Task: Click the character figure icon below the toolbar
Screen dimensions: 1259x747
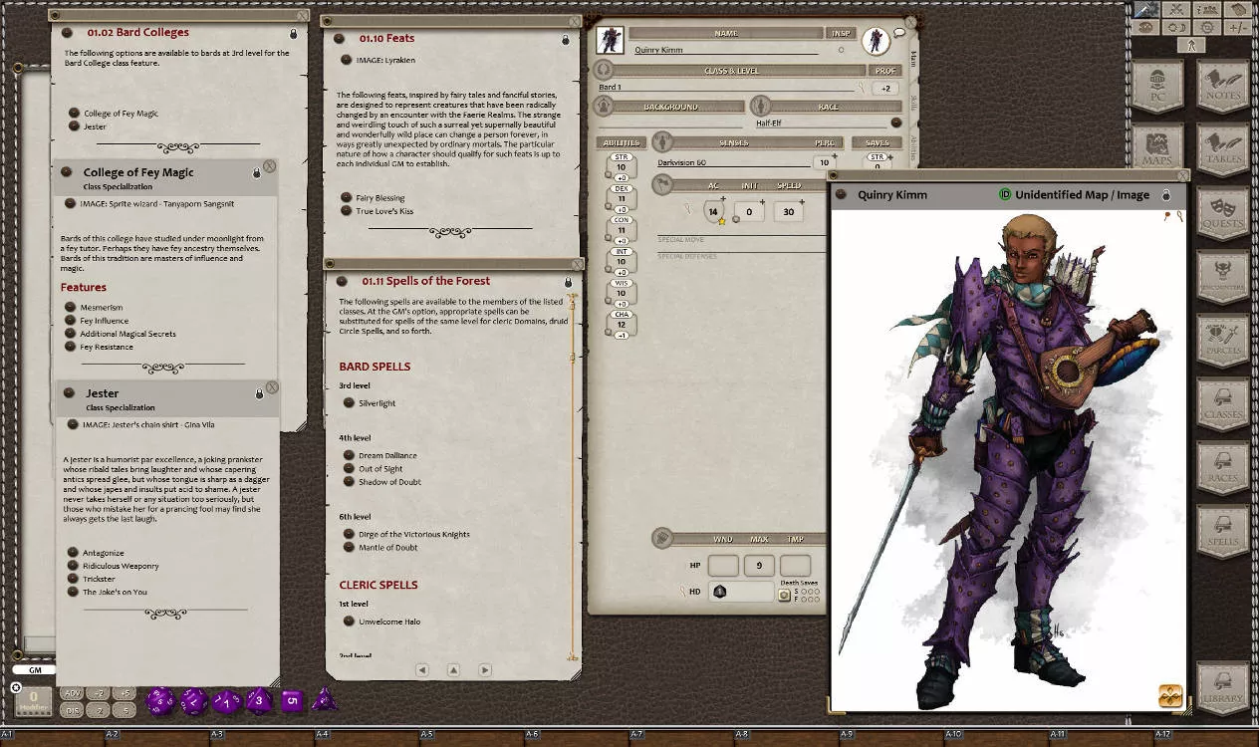Action: click(x=1192, y=46)
